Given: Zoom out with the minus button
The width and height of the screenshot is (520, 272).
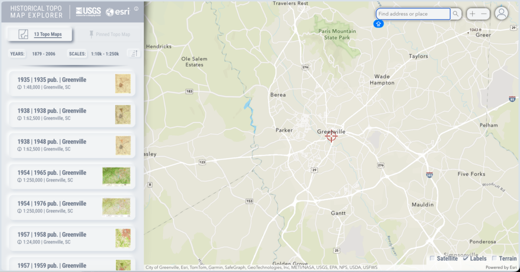Looking at the screenshot, I should click(484, 14).
